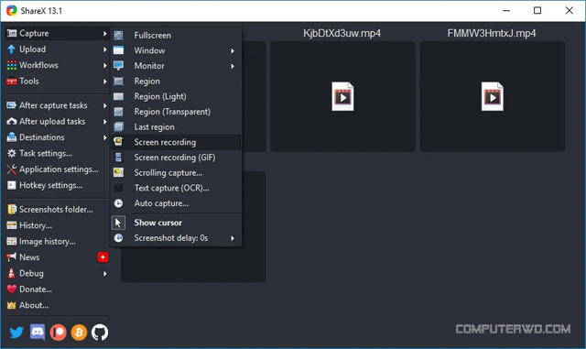Click the Application settings wrench icon
586x349 pixels.
[12, 169]
